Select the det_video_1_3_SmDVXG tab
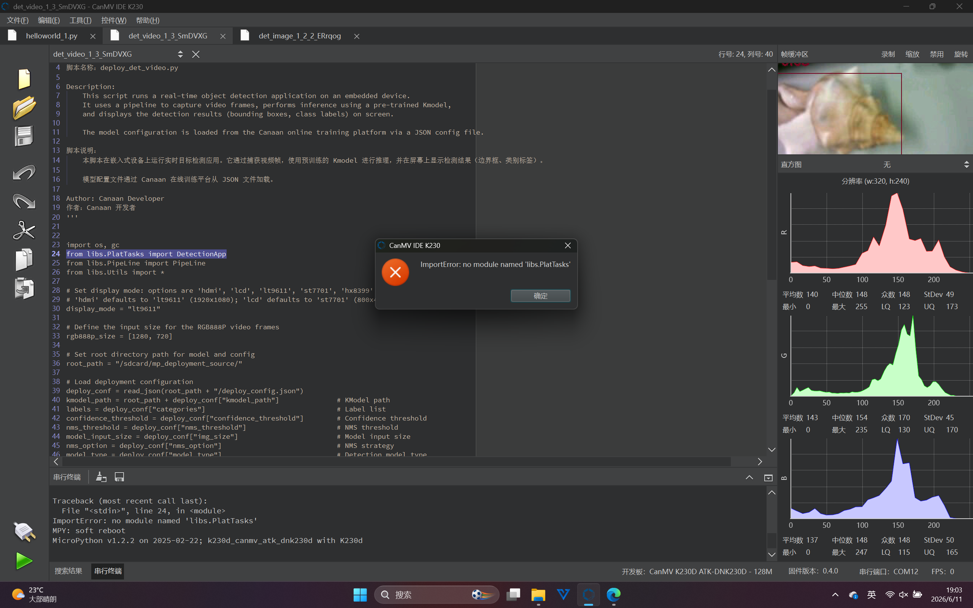973x608 pixels. [x=168, y=36]
